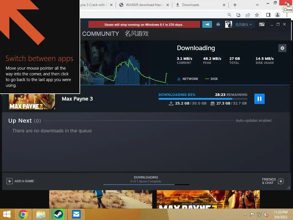
Task: Open Chrome tab search chevron
Action: click(257, 5)
